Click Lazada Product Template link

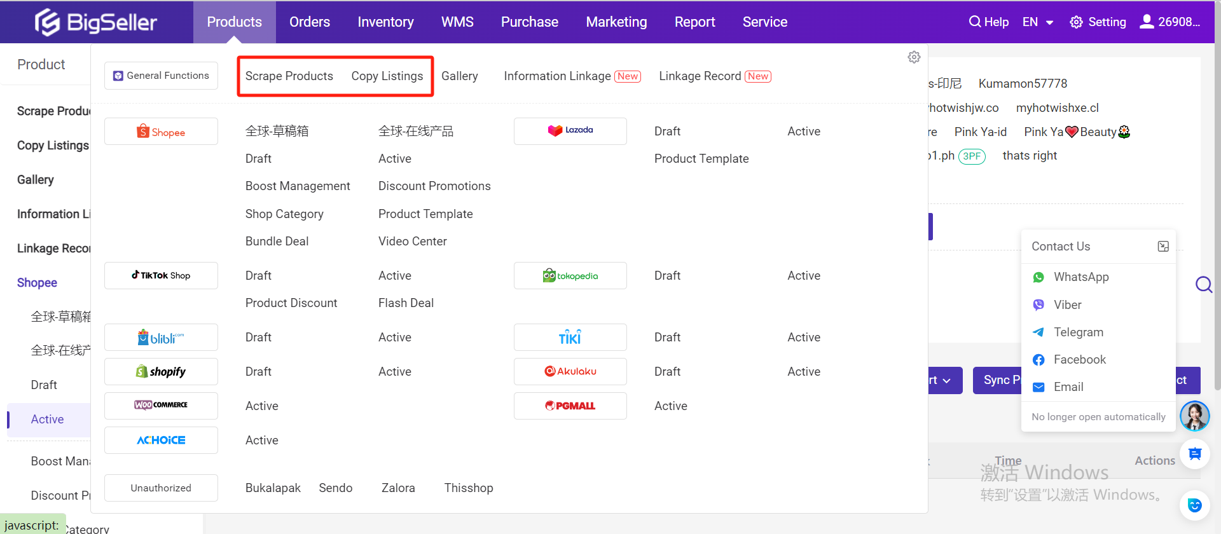point(701,159)
